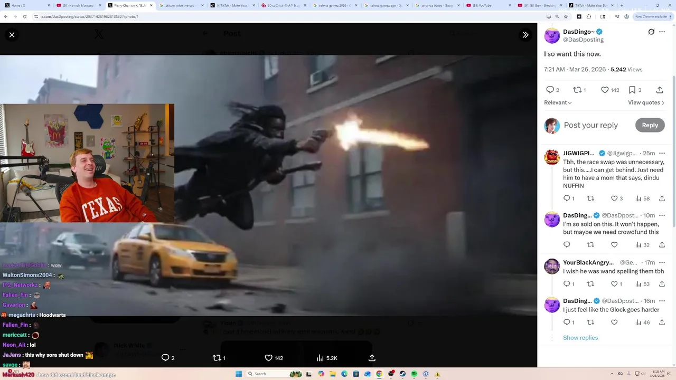The height and width of the screenshot is (380, 676).
Task: Open DasDingo~ profile from the post header
Action: point(579,32)
